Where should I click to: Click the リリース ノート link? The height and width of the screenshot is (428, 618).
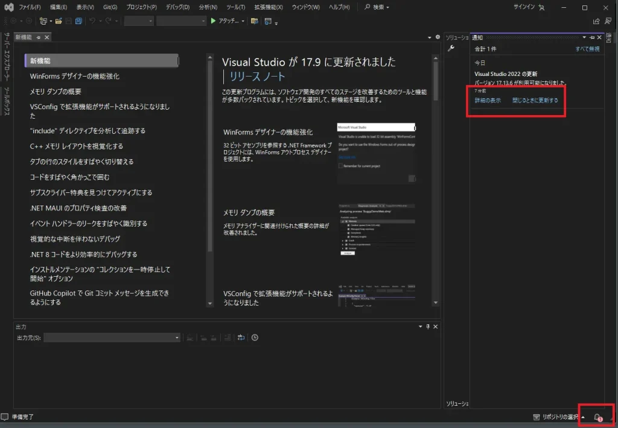[257, 77]
